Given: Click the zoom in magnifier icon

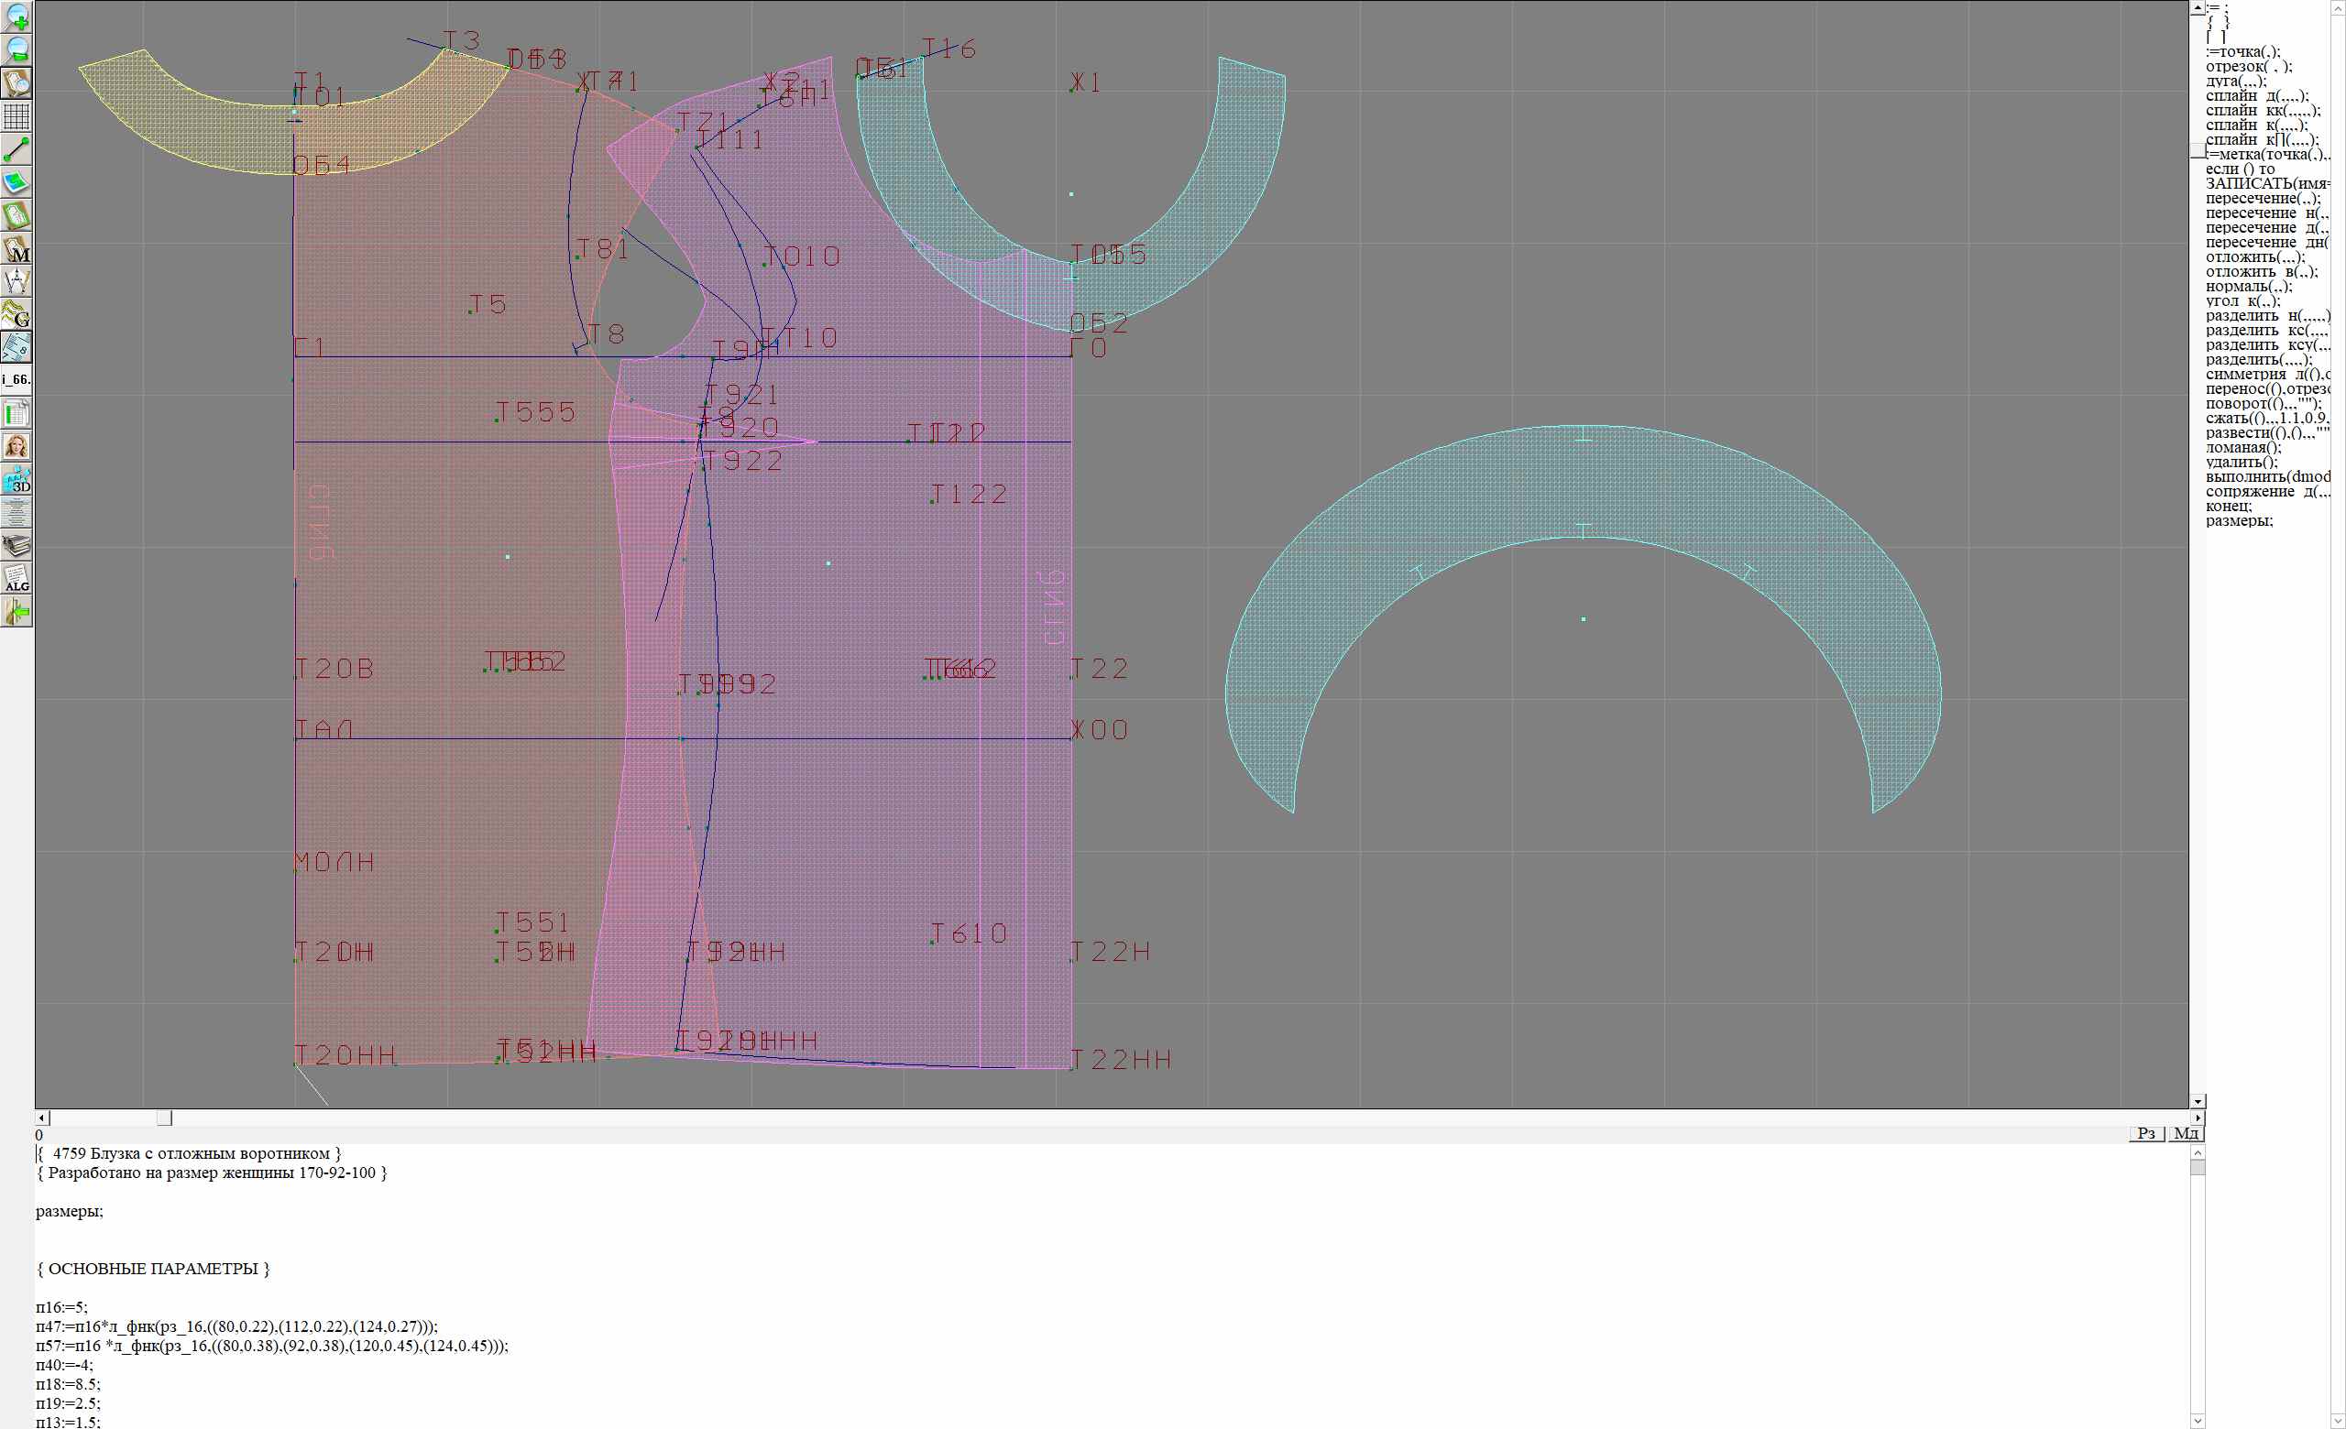Looking at the screenshot, I should coord(17,16).
